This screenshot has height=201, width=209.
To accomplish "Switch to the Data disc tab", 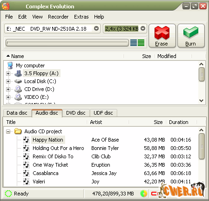I will click(17, 113).
